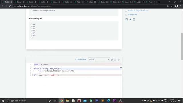Click Download sample test cases link
Image resolution: width=183 pixels, height=103 pixels.
click(138, 11)
